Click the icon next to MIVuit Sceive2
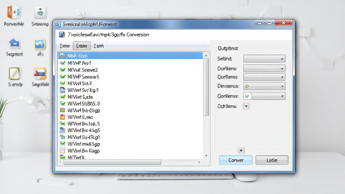The width and height of the screenshot is (345, 194). point(62,70)
